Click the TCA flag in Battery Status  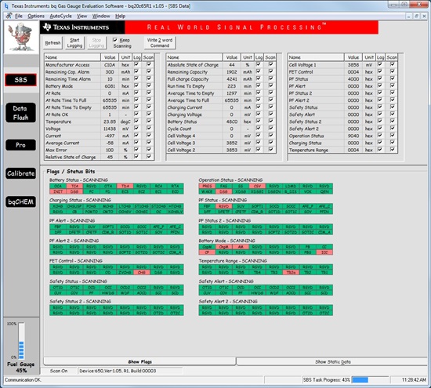point(74,186)
